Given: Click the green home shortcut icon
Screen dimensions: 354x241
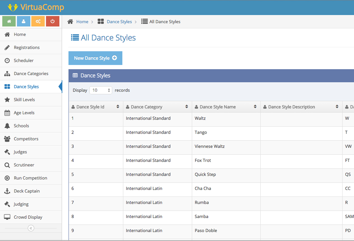Looking at the screenshot, I should coord(9,21).
